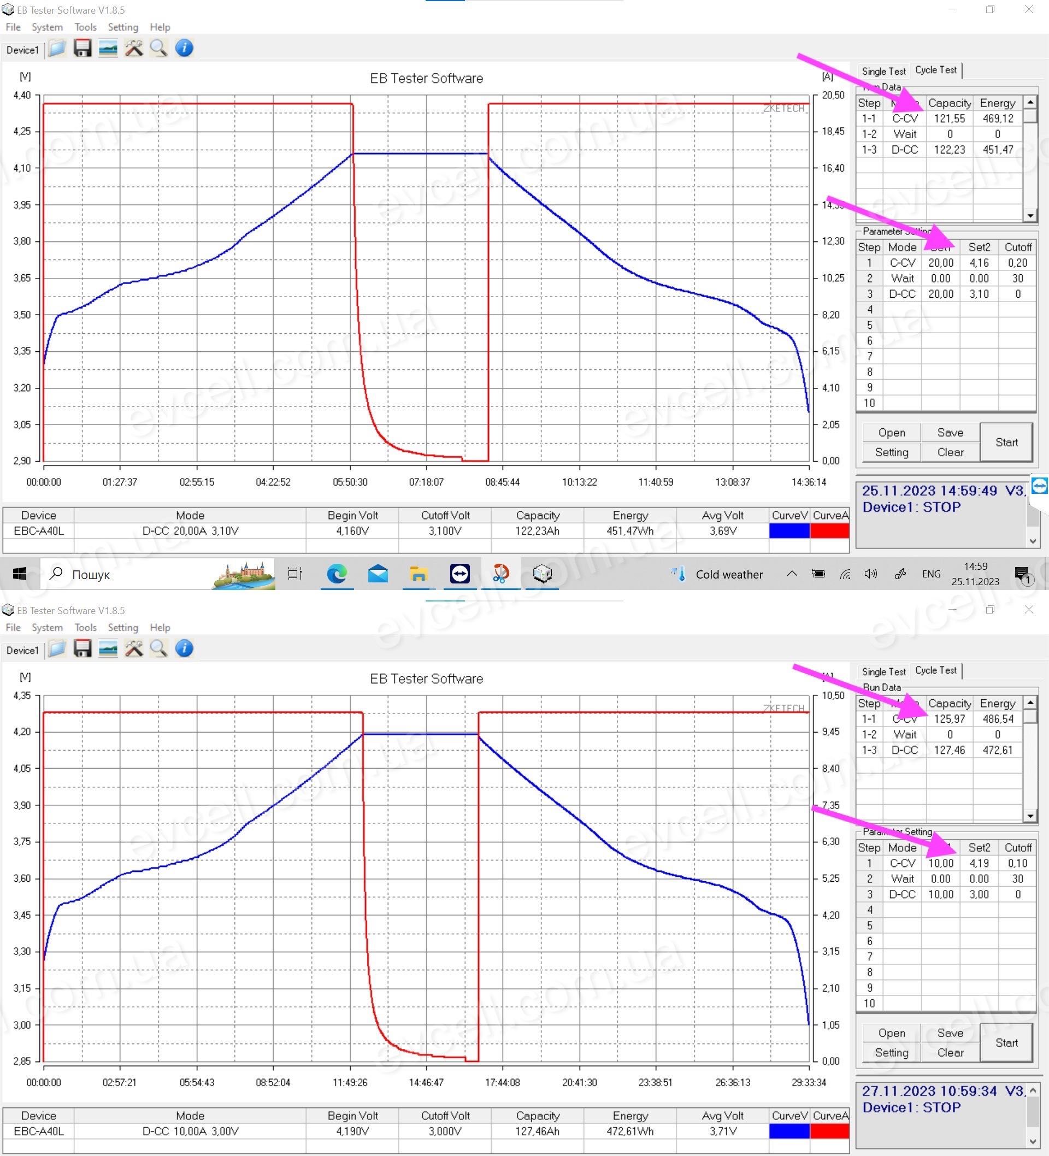Click Device1 button in top window toolbar
This screenshot has height=1156, width=1049.
coord(22,50)
